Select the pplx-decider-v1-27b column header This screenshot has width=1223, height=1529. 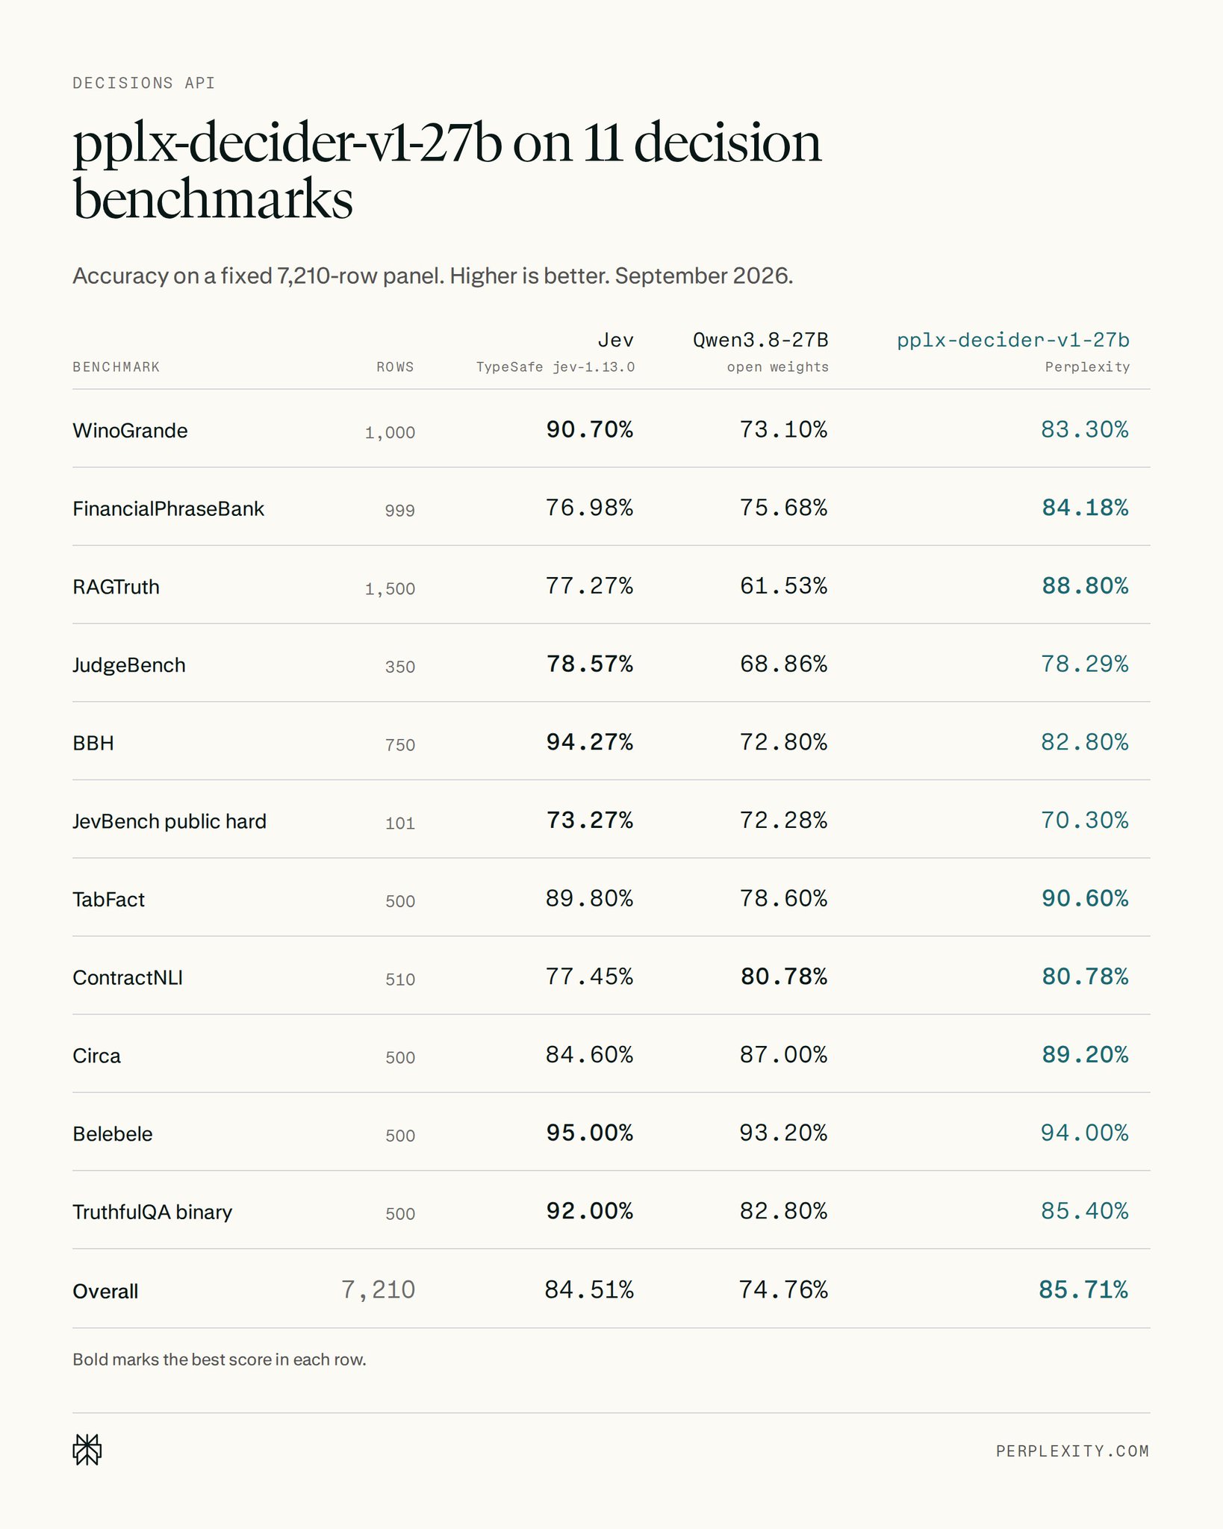(x=1013, y=340)
